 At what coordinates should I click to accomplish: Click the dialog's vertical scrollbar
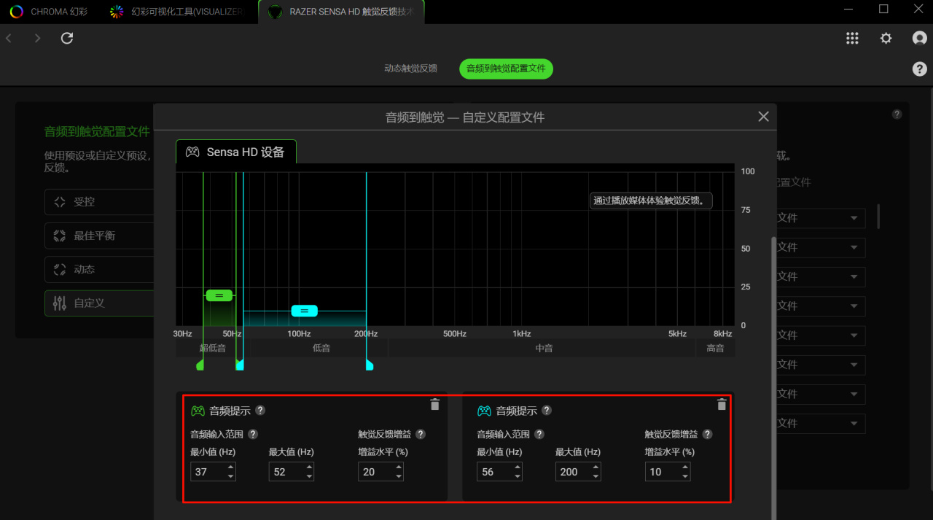tap(773, 377)
